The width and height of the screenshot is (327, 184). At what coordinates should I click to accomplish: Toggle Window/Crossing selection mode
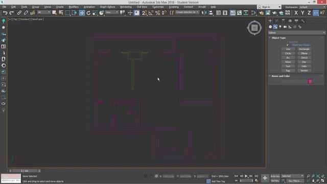pos(74,13)
